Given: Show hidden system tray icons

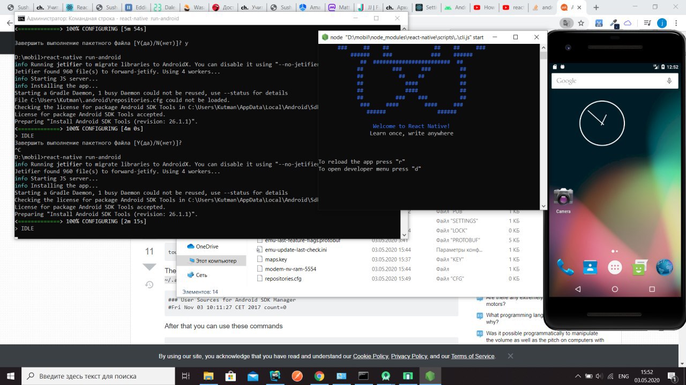Looking at the screenshot, I should click(x=577, y=376).
